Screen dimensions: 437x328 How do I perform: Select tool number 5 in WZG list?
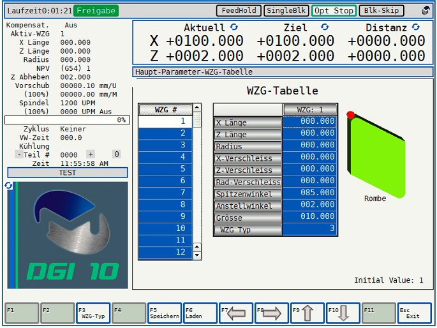coord(165,169)
